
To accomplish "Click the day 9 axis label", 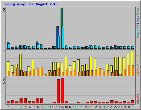I will [x=42, y=107].
